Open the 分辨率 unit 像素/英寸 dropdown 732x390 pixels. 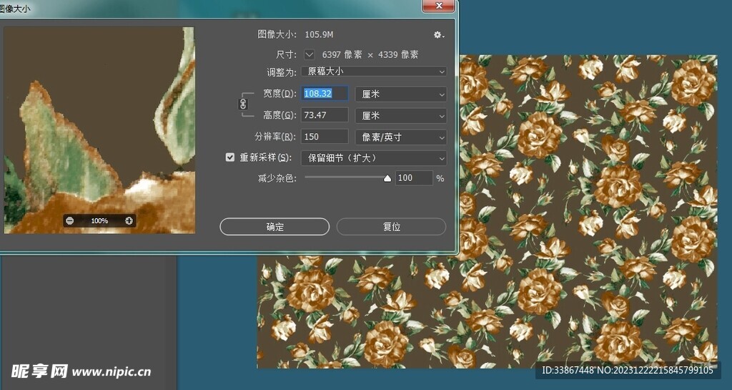pyautogui.click(x=401, y=137)
